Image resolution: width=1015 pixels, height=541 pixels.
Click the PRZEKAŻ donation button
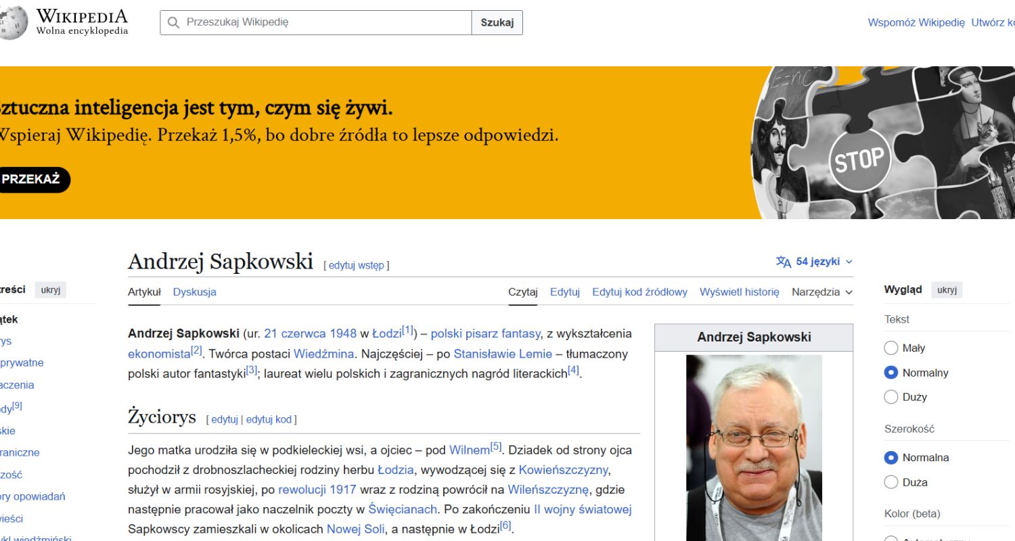point(30,180)
